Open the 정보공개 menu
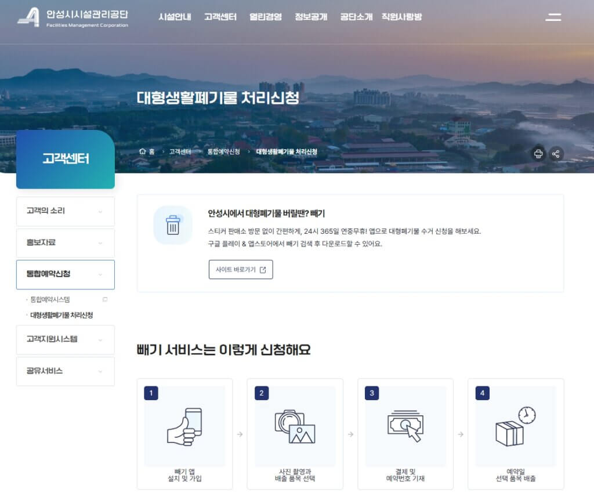 pyautogui.click(x=310, y=17)
